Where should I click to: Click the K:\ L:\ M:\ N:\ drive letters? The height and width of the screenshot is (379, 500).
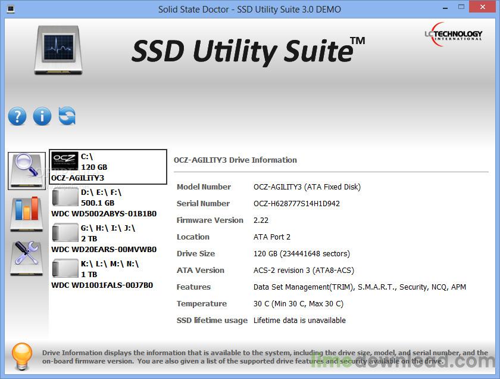110,264
